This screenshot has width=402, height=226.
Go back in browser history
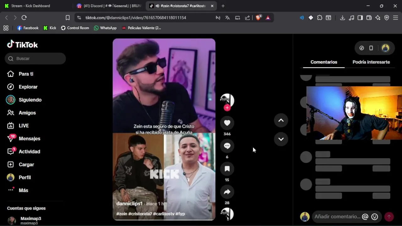point(7,18)
